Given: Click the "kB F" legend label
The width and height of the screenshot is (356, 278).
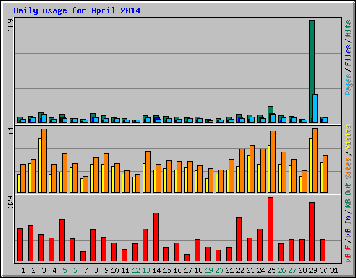Looking at the screenshot, I should click(348, 253).
